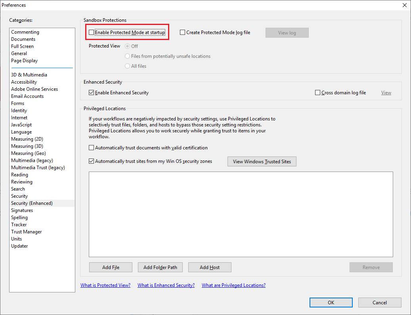Click the Remove button
Screen dimensions: 411x315
point(371,267)
